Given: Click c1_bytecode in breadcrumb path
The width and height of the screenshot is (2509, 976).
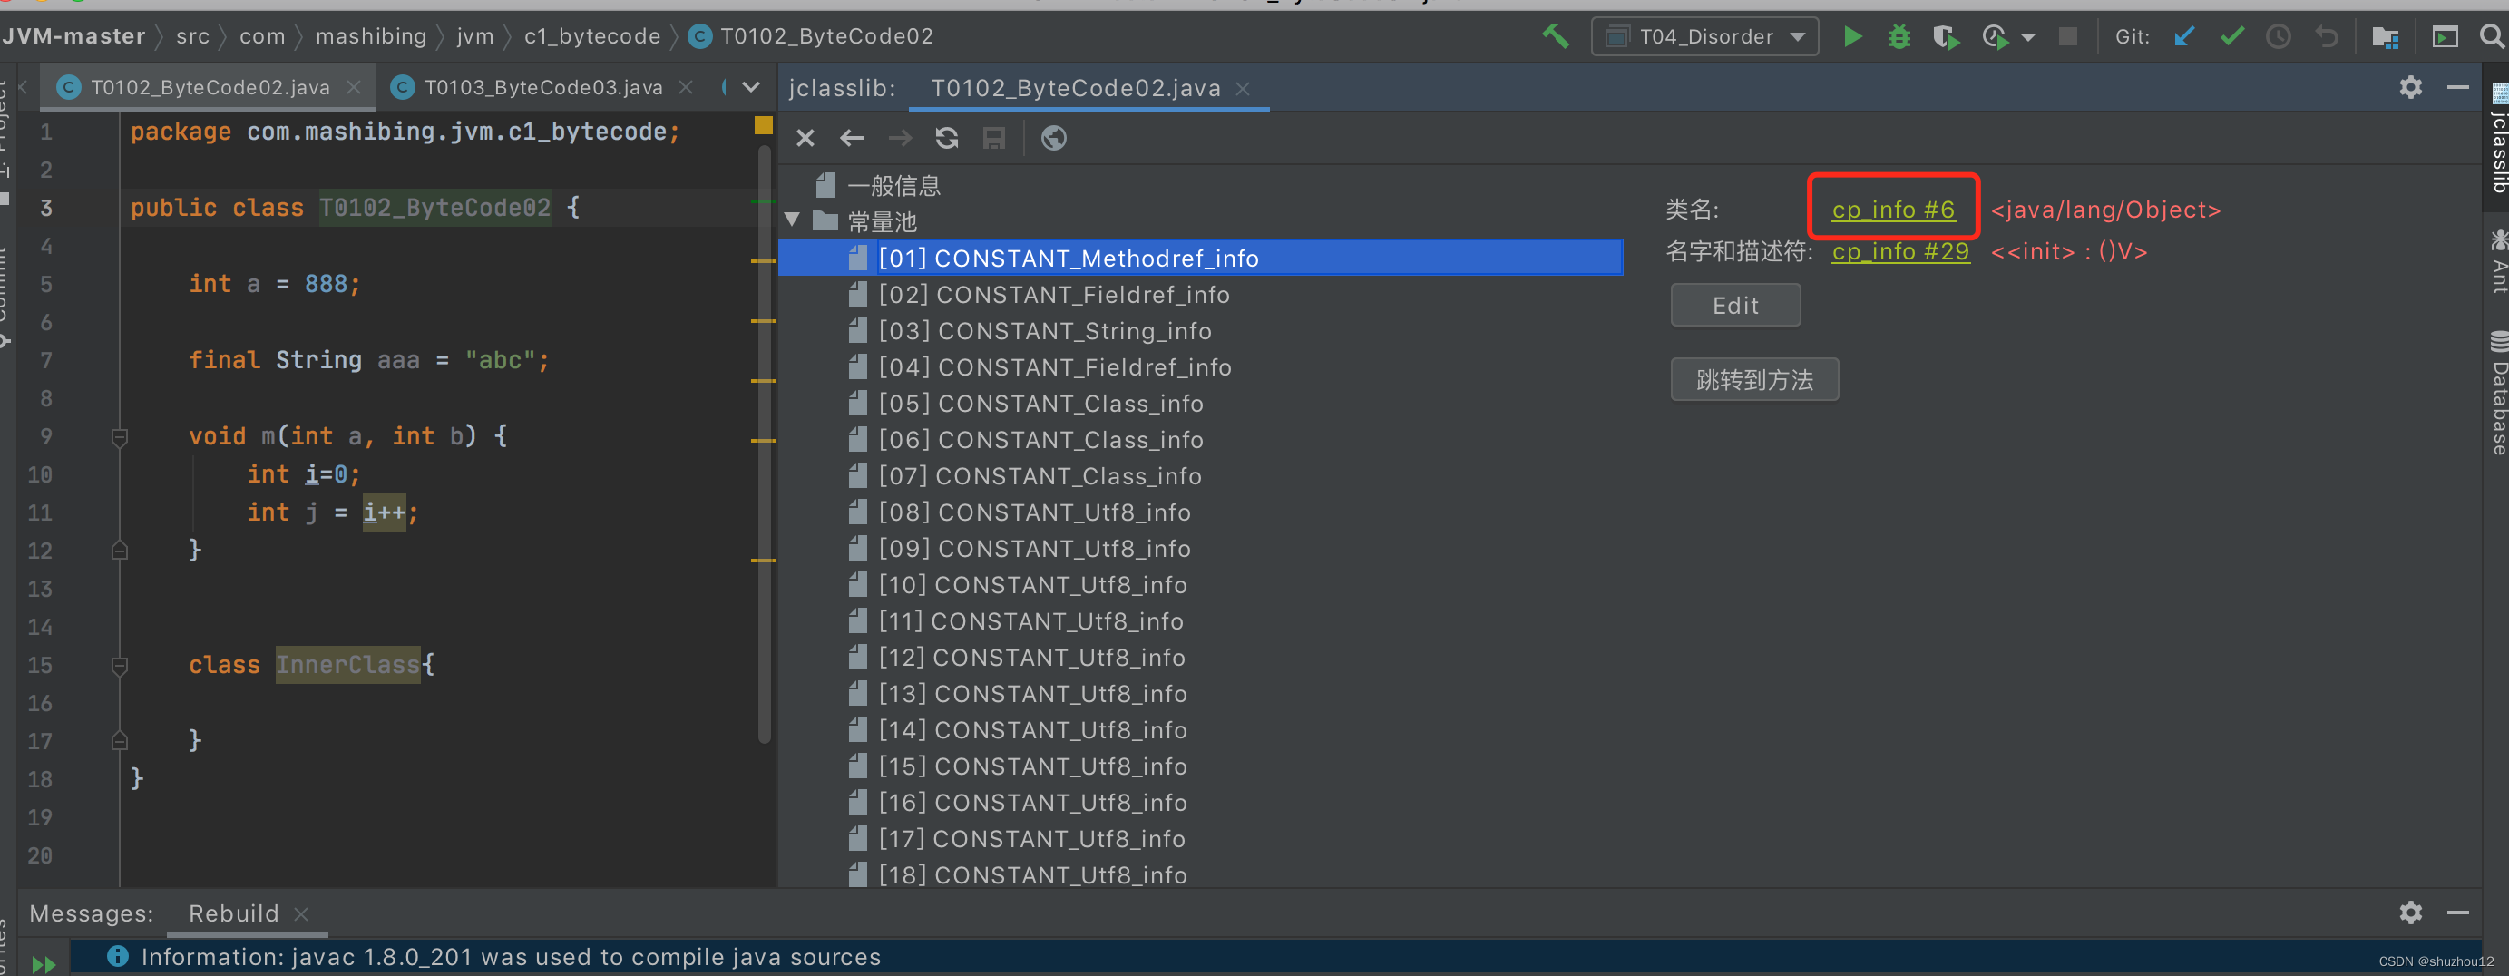Looking at the screenshot, I should (591, 37).
